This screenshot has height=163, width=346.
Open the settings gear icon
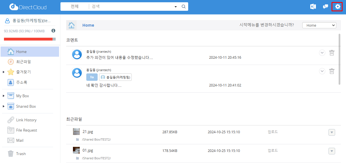pos(337,7)
